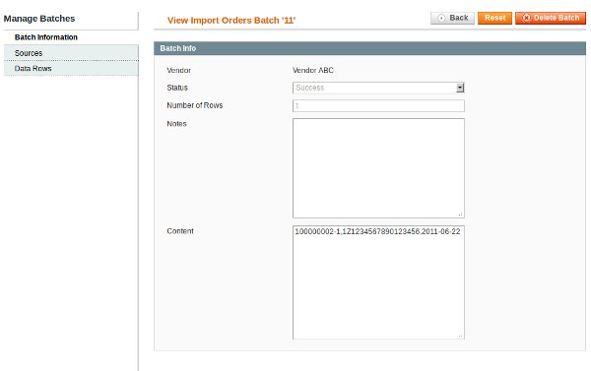Click the Delete Batch button
This screenshot has height=371, width=591.
pos(551,18)
